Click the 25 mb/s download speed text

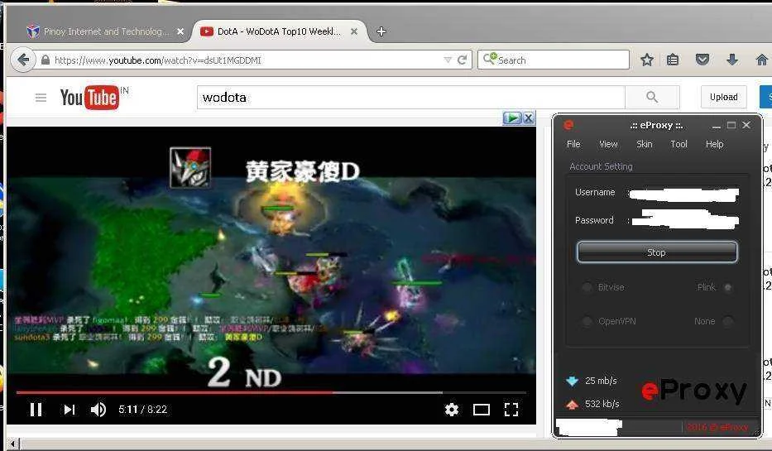(x=602, y=381)
